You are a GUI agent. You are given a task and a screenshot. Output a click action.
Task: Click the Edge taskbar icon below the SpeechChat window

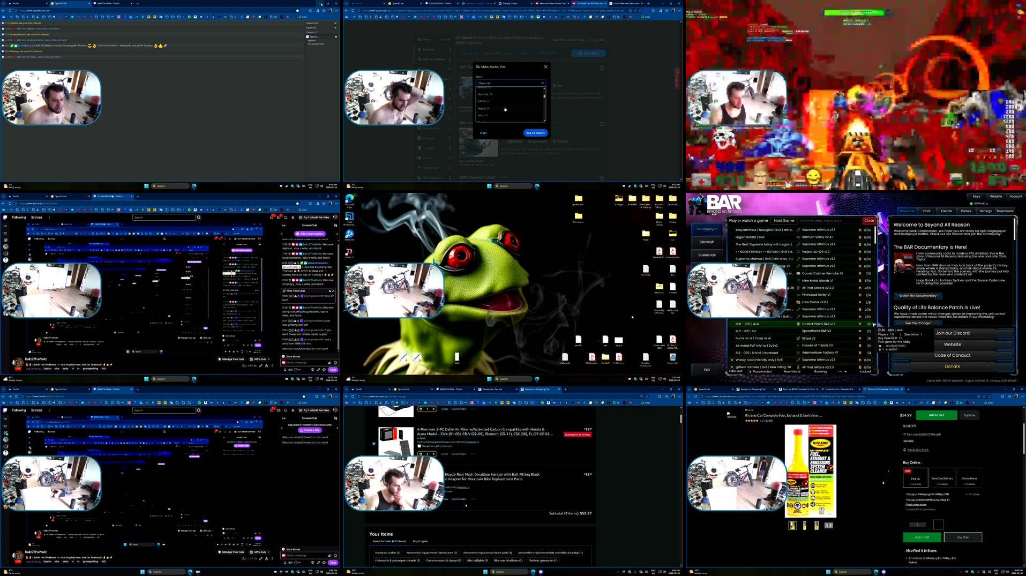(x=194, y=186)
